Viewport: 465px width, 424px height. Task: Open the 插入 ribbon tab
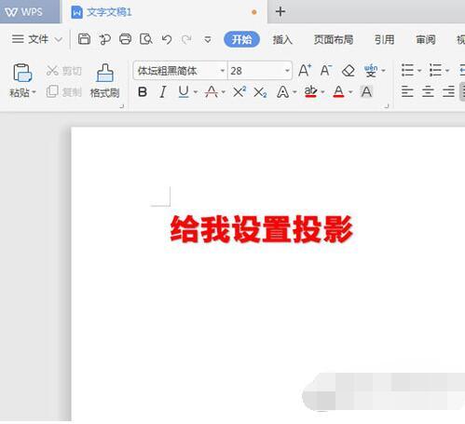point(282,39)
